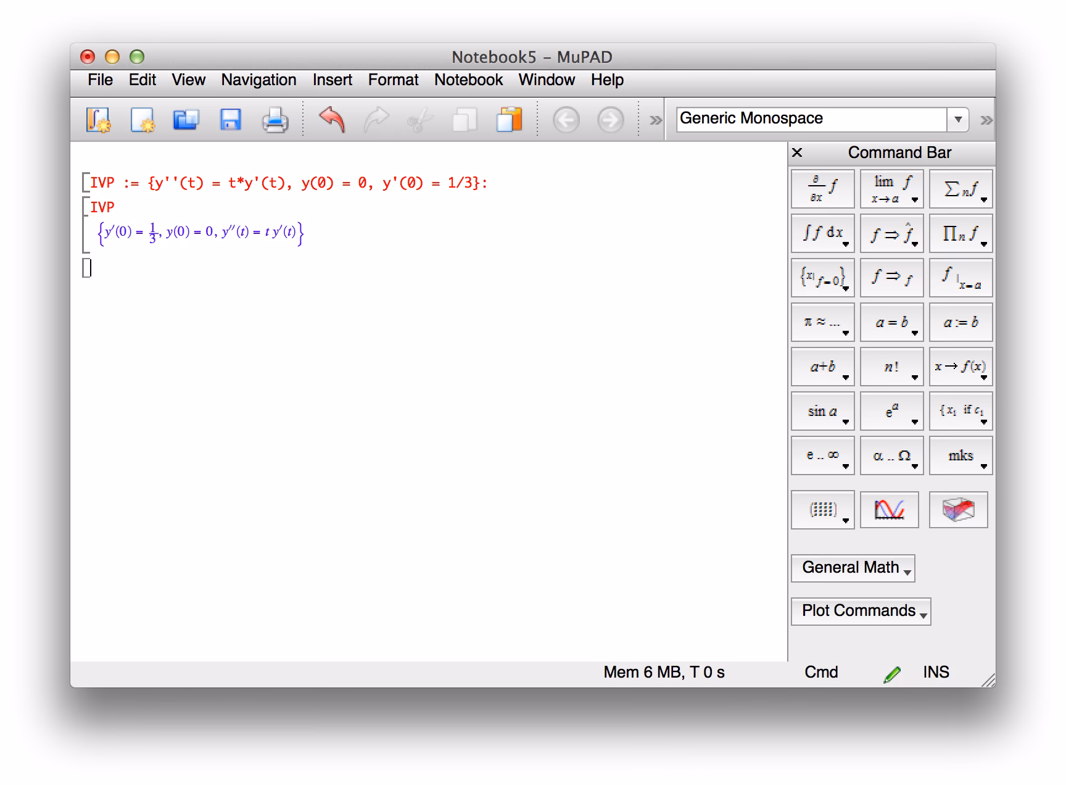Open the 3D plot command
The image size is (1066, 785).
[959, 510]
